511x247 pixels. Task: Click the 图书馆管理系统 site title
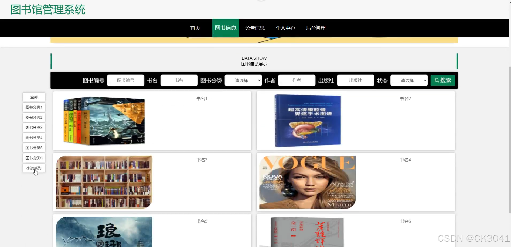click(48, 10)
